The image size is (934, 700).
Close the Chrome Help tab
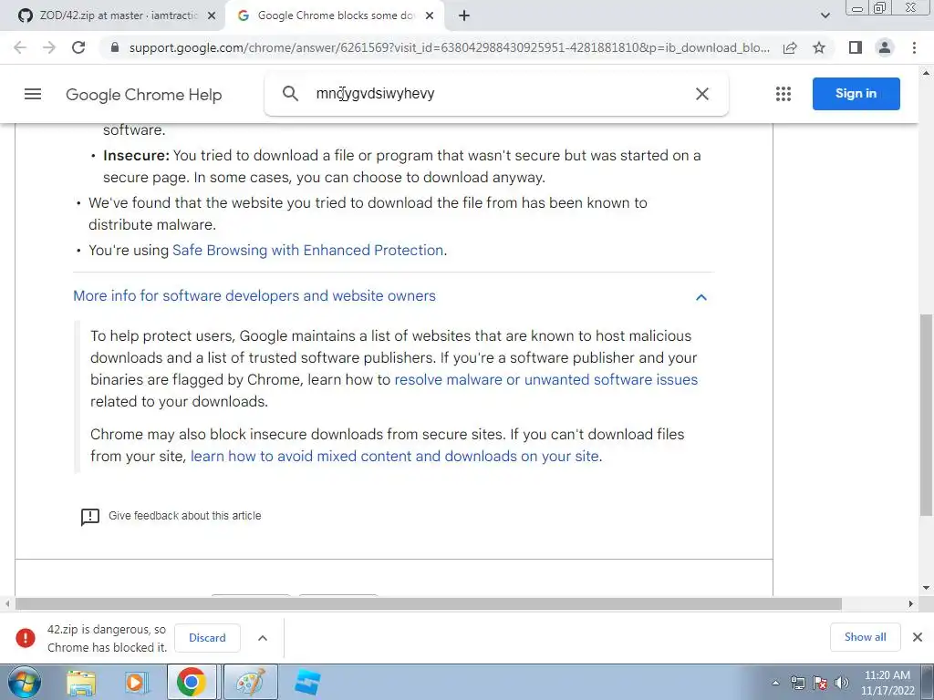point(430,16)
